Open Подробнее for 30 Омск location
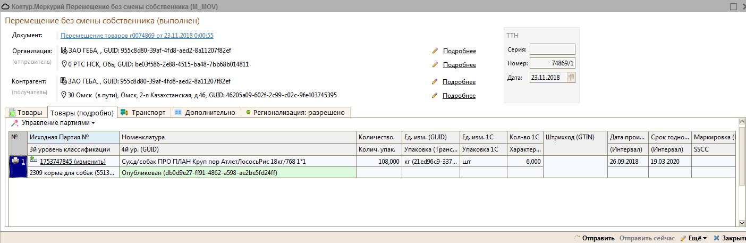Screen dimensions: 746x243 (459, 96)
